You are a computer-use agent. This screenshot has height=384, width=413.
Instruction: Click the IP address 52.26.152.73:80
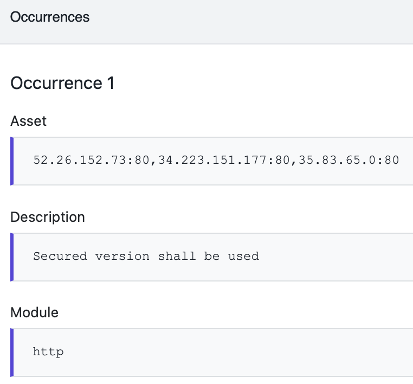point(91,160)
